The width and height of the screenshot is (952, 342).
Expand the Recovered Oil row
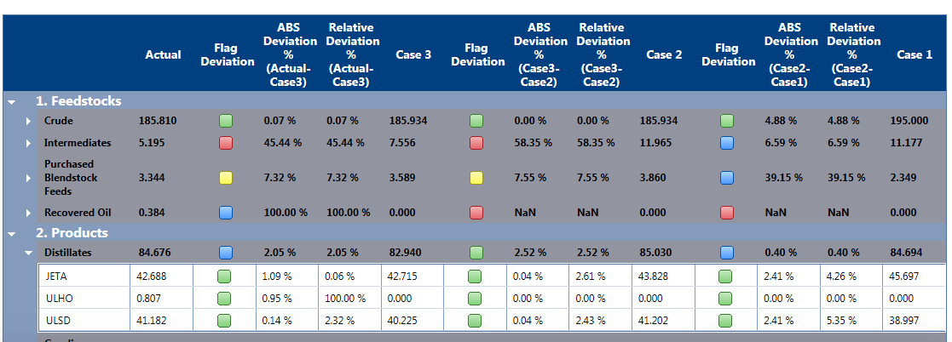pyautogui.click(x=28, y=213)
